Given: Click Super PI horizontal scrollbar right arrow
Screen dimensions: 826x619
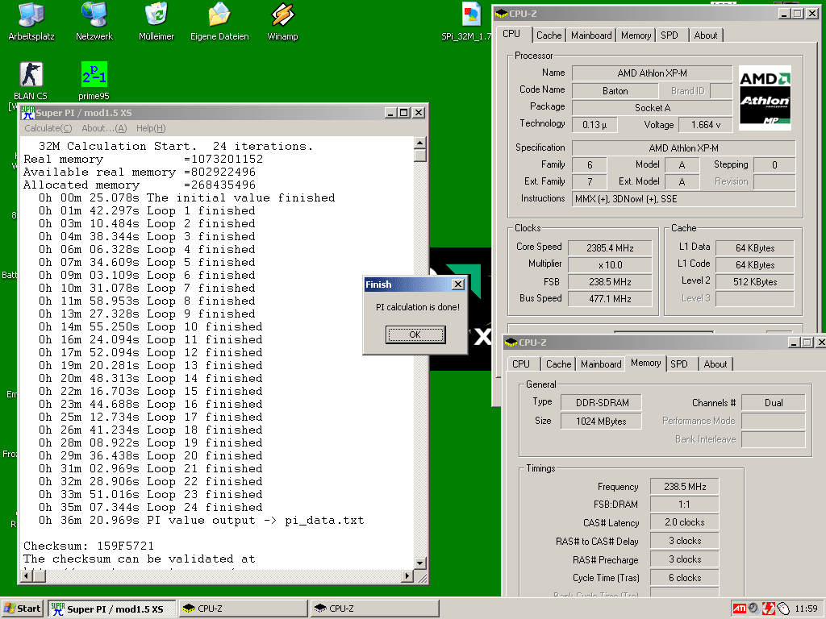Looking at the screenshot, I should (407, 576).
